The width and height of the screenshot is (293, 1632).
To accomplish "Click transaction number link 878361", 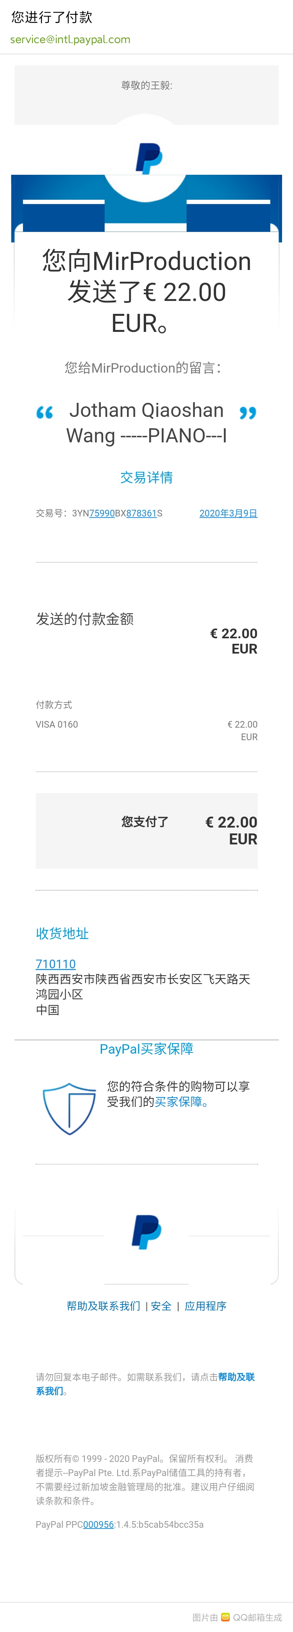I will tap(141, 513).
